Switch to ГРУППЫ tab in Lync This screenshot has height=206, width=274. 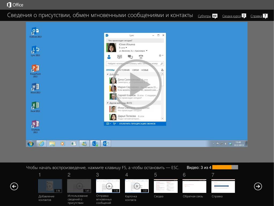point(110,70)
